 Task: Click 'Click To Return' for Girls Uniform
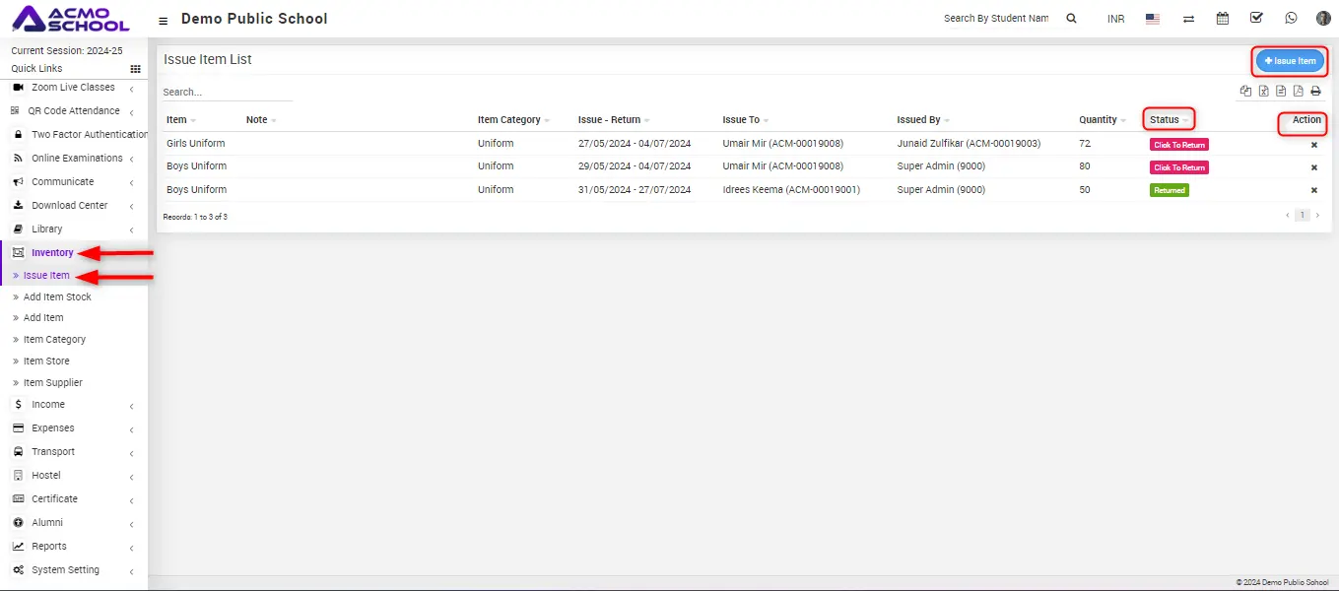1178,145
